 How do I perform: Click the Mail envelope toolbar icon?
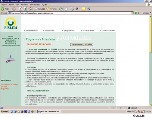pyautogui.click(x=67, y=9)
